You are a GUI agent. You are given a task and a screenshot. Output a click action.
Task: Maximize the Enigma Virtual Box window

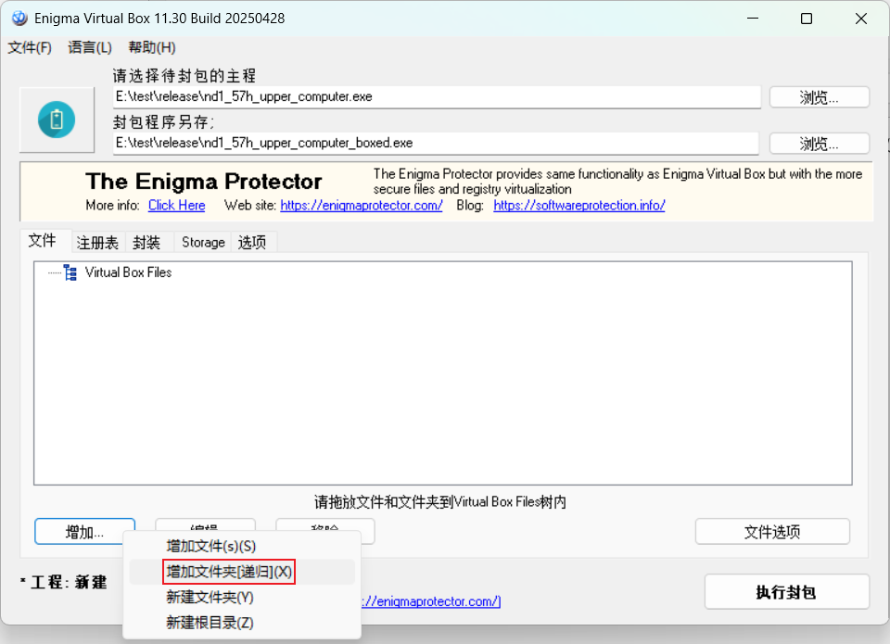pyautogui.click(x=806, y=19)
